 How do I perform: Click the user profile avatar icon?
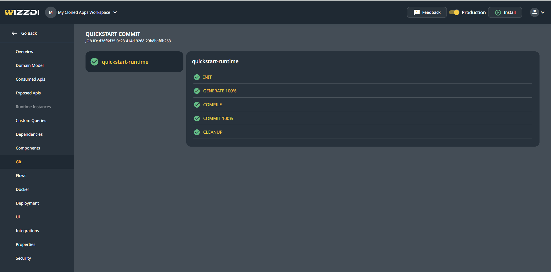coord(534,12)
